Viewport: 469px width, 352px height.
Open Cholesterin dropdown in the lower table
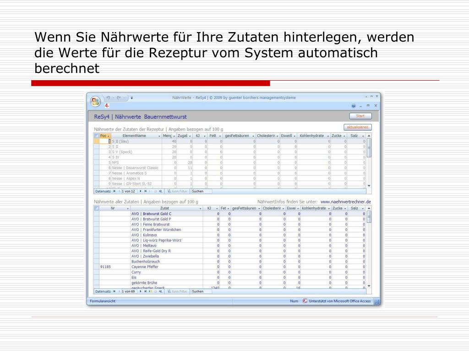(x=283, y=209)
